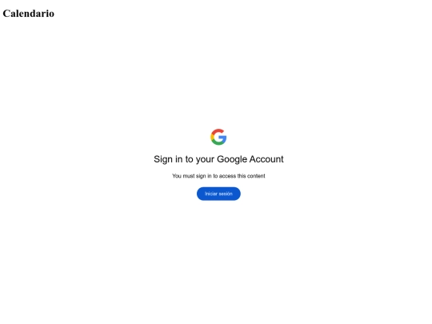Activate the Iniciar sesión link button

(218, 194)
